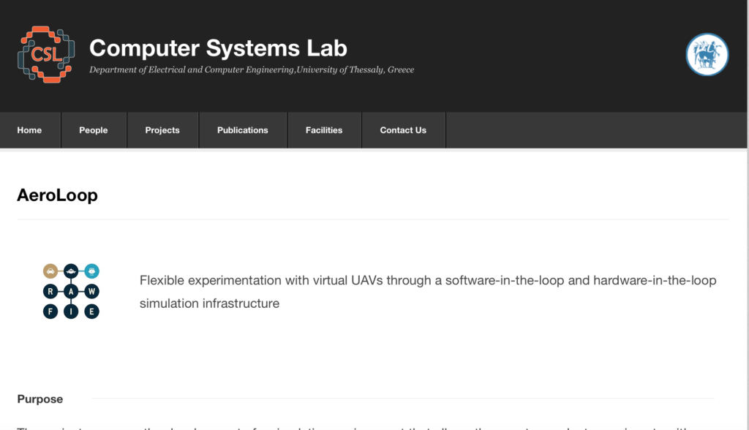749x430 pixels.
Task: Open the Facilities page
Action: (324, 130)
